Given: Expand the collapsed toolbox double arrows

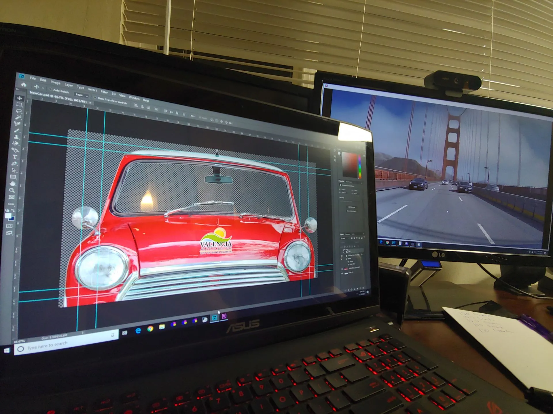Looking at the screenshot, I should point(17,89).
